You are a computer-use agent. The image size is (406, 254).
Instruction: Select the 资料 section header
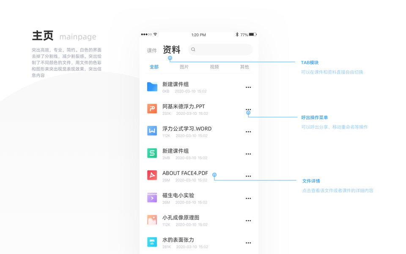(171, 49)
